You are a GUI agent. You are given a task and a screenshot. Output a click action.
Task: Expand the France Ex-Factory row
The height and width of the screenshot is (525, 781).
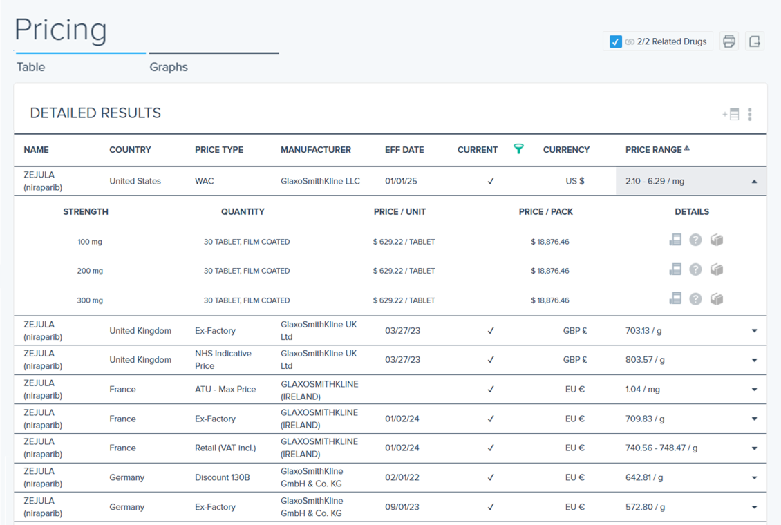(754, 419)
